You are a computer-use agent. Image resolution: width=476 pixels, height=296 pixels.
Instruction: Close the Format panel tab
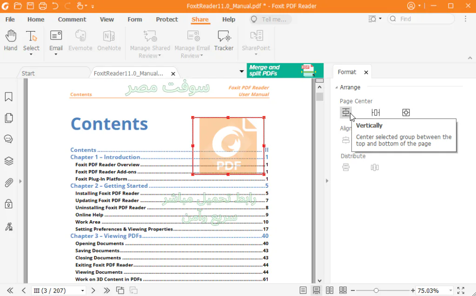(x=366, y=72)
